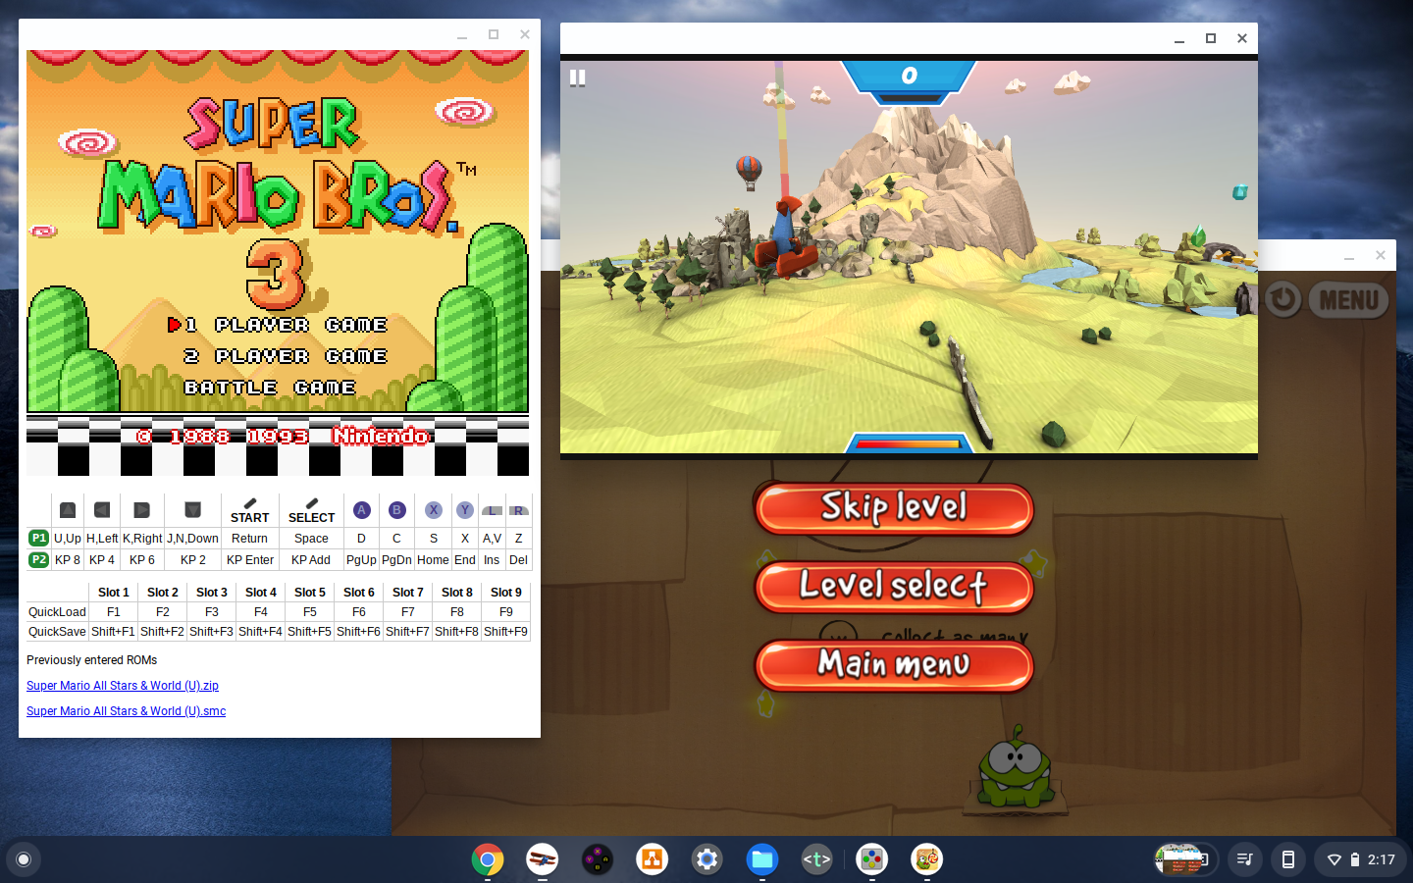Maximize the flying game window

click(1211, 38)
